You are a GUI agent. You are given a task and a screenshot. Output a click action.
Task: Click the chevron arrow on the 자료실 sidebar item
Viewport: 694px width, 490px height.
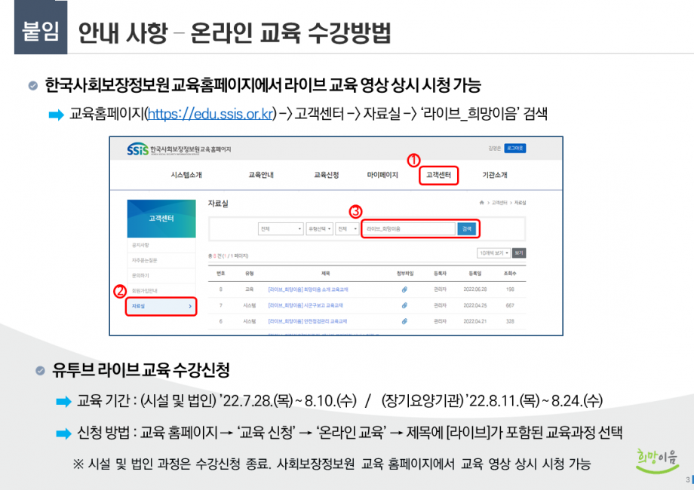point(190,306)
